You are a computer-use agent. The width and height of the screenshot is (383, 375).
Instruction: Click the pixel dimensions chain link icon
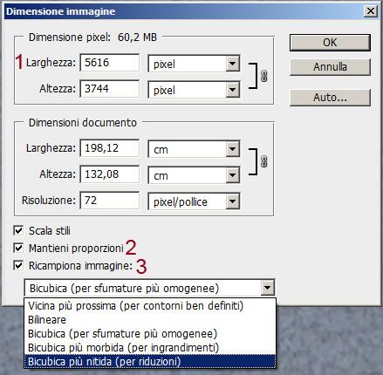click(x=263, y=76)
